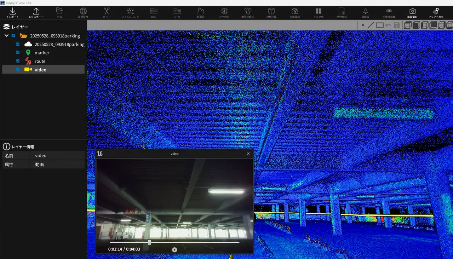Toggle the video layer checkbox

coord(18,70)
